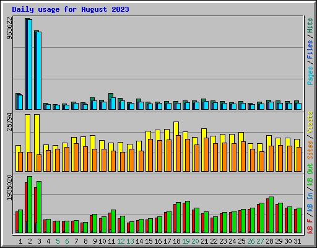
Task: Click day label 10 on the x-axis
Action: tap(102, 241)
